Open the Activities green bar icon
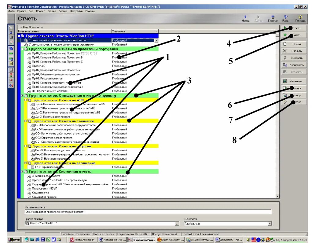 click(11, 53)
